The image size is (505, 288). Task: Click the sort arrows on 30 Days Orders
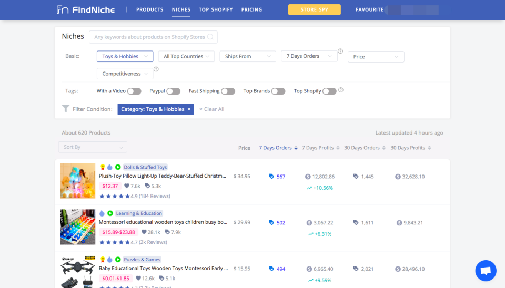(384, 148)
